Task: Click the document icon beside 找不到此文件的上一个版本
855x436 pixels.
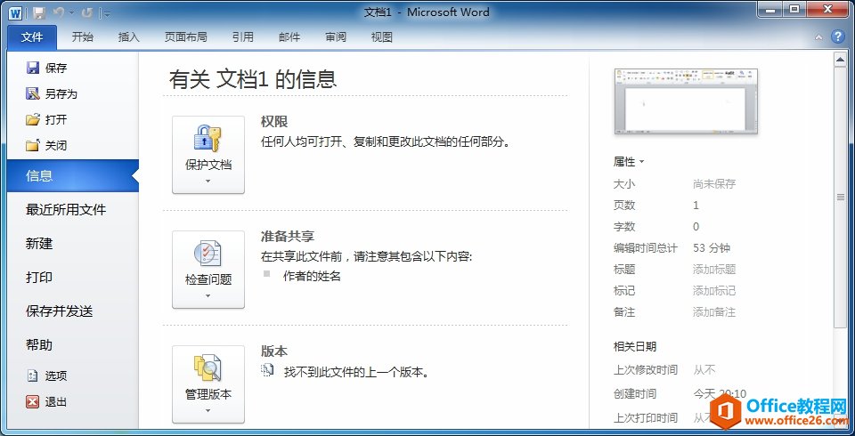Action: (267, 371)
